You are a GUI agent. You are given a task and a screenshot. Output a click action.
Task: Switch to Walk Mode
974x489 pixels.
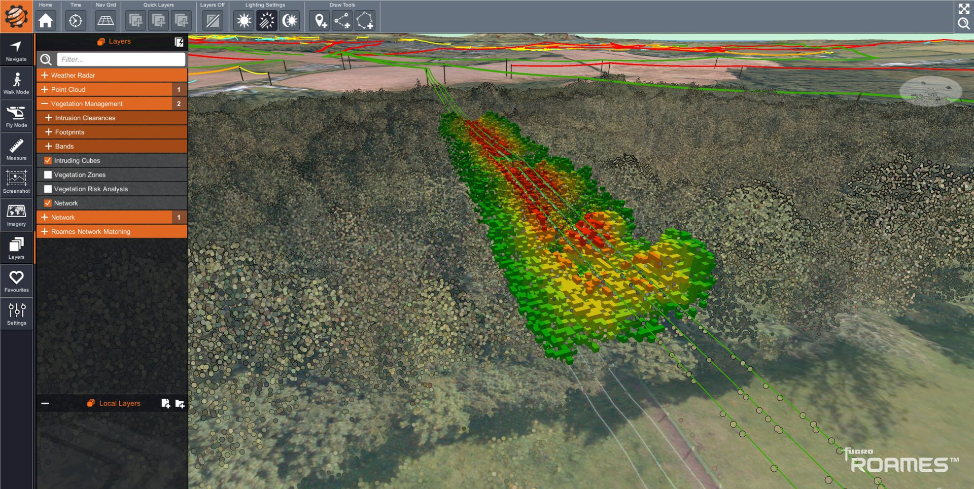(16, 83)
